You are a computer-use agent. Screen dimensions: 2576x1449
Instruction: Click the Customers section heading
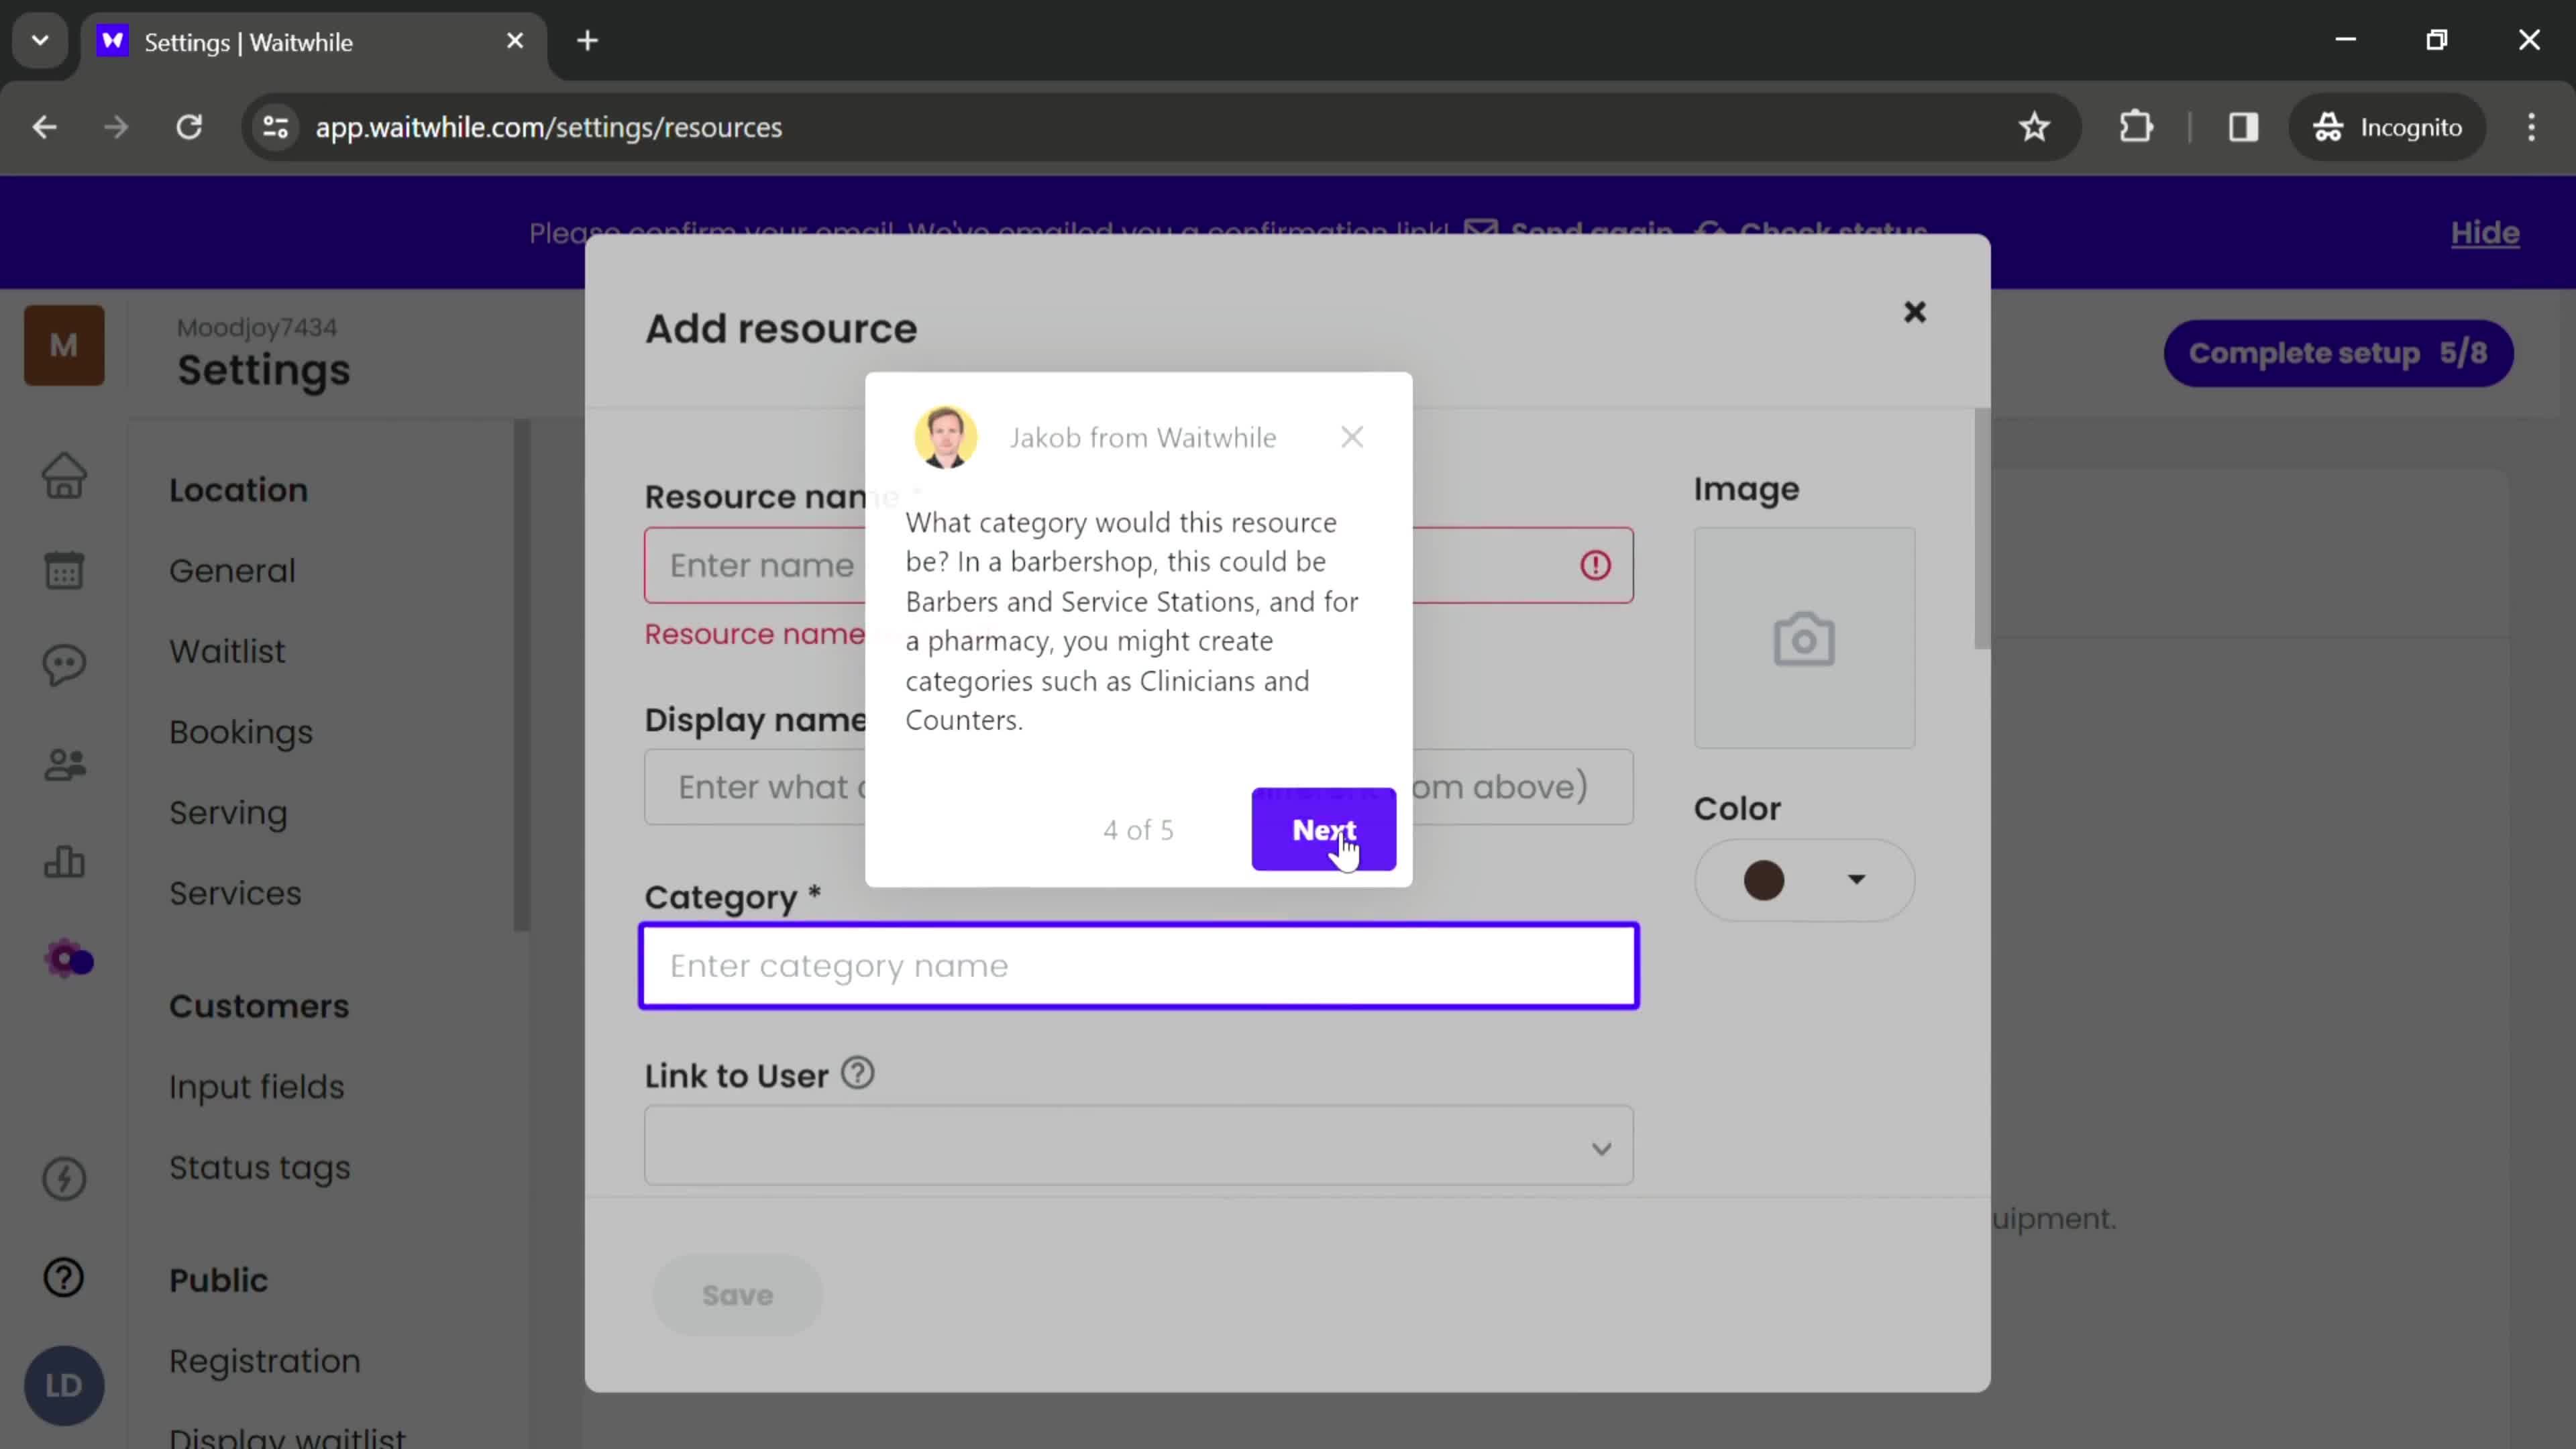click(x=259, y=1006)
